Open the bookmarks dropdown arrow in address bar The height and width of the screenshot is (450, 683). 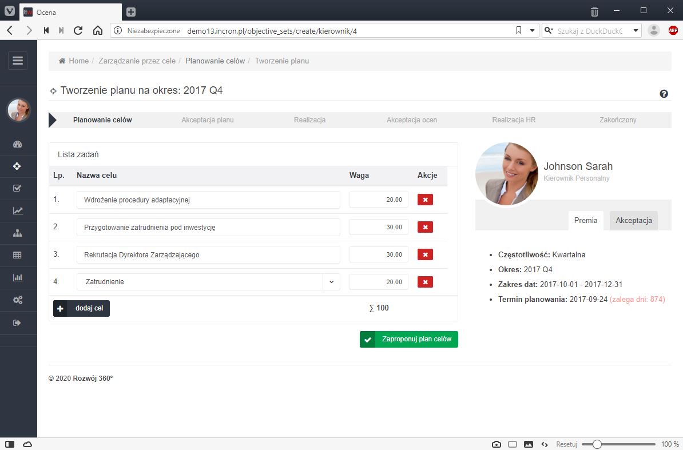click(x=532, y=30)
